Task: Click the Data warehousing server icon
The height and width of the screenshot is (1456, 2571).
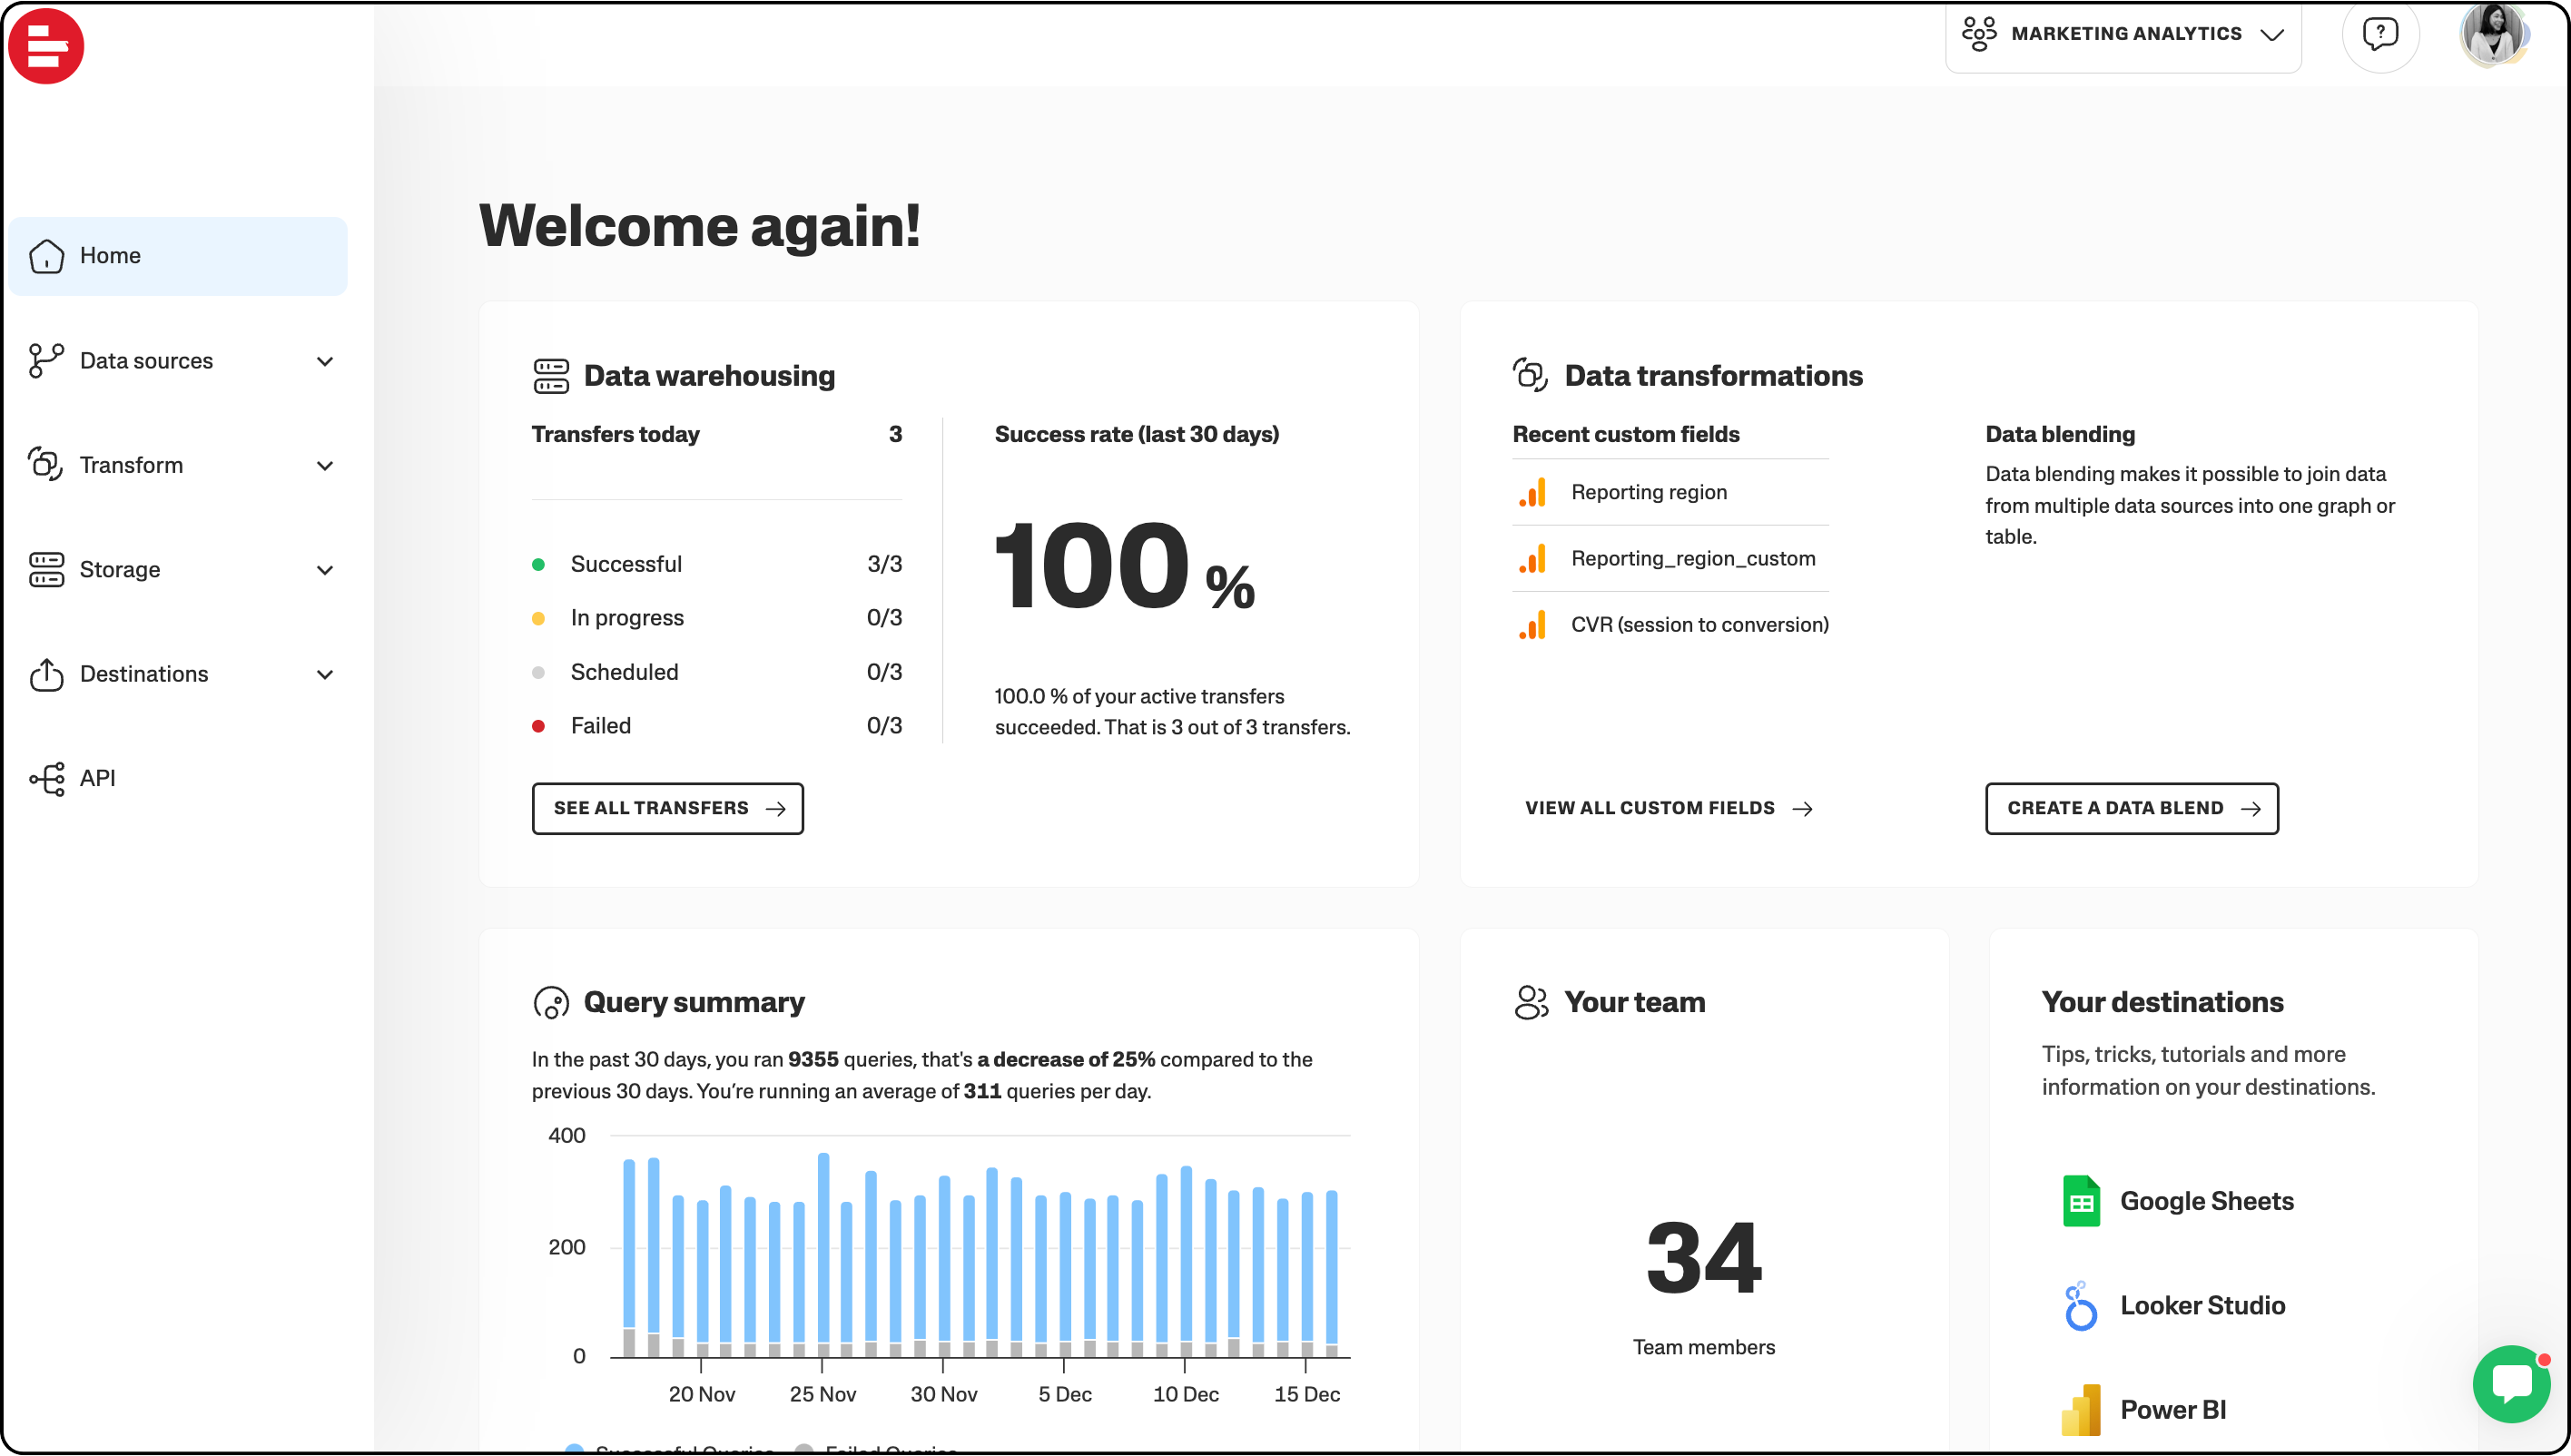Action: [x=551, y=376]
